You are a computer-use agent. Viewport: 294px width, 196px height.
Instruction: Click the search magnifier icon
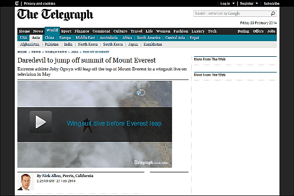[273, 14]
